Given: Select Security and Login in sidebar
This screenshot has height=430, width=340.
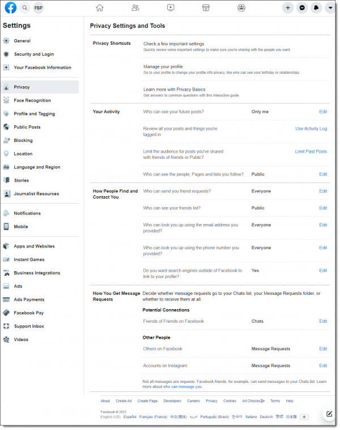Looking at the screenshot, I should coord(34,54).
